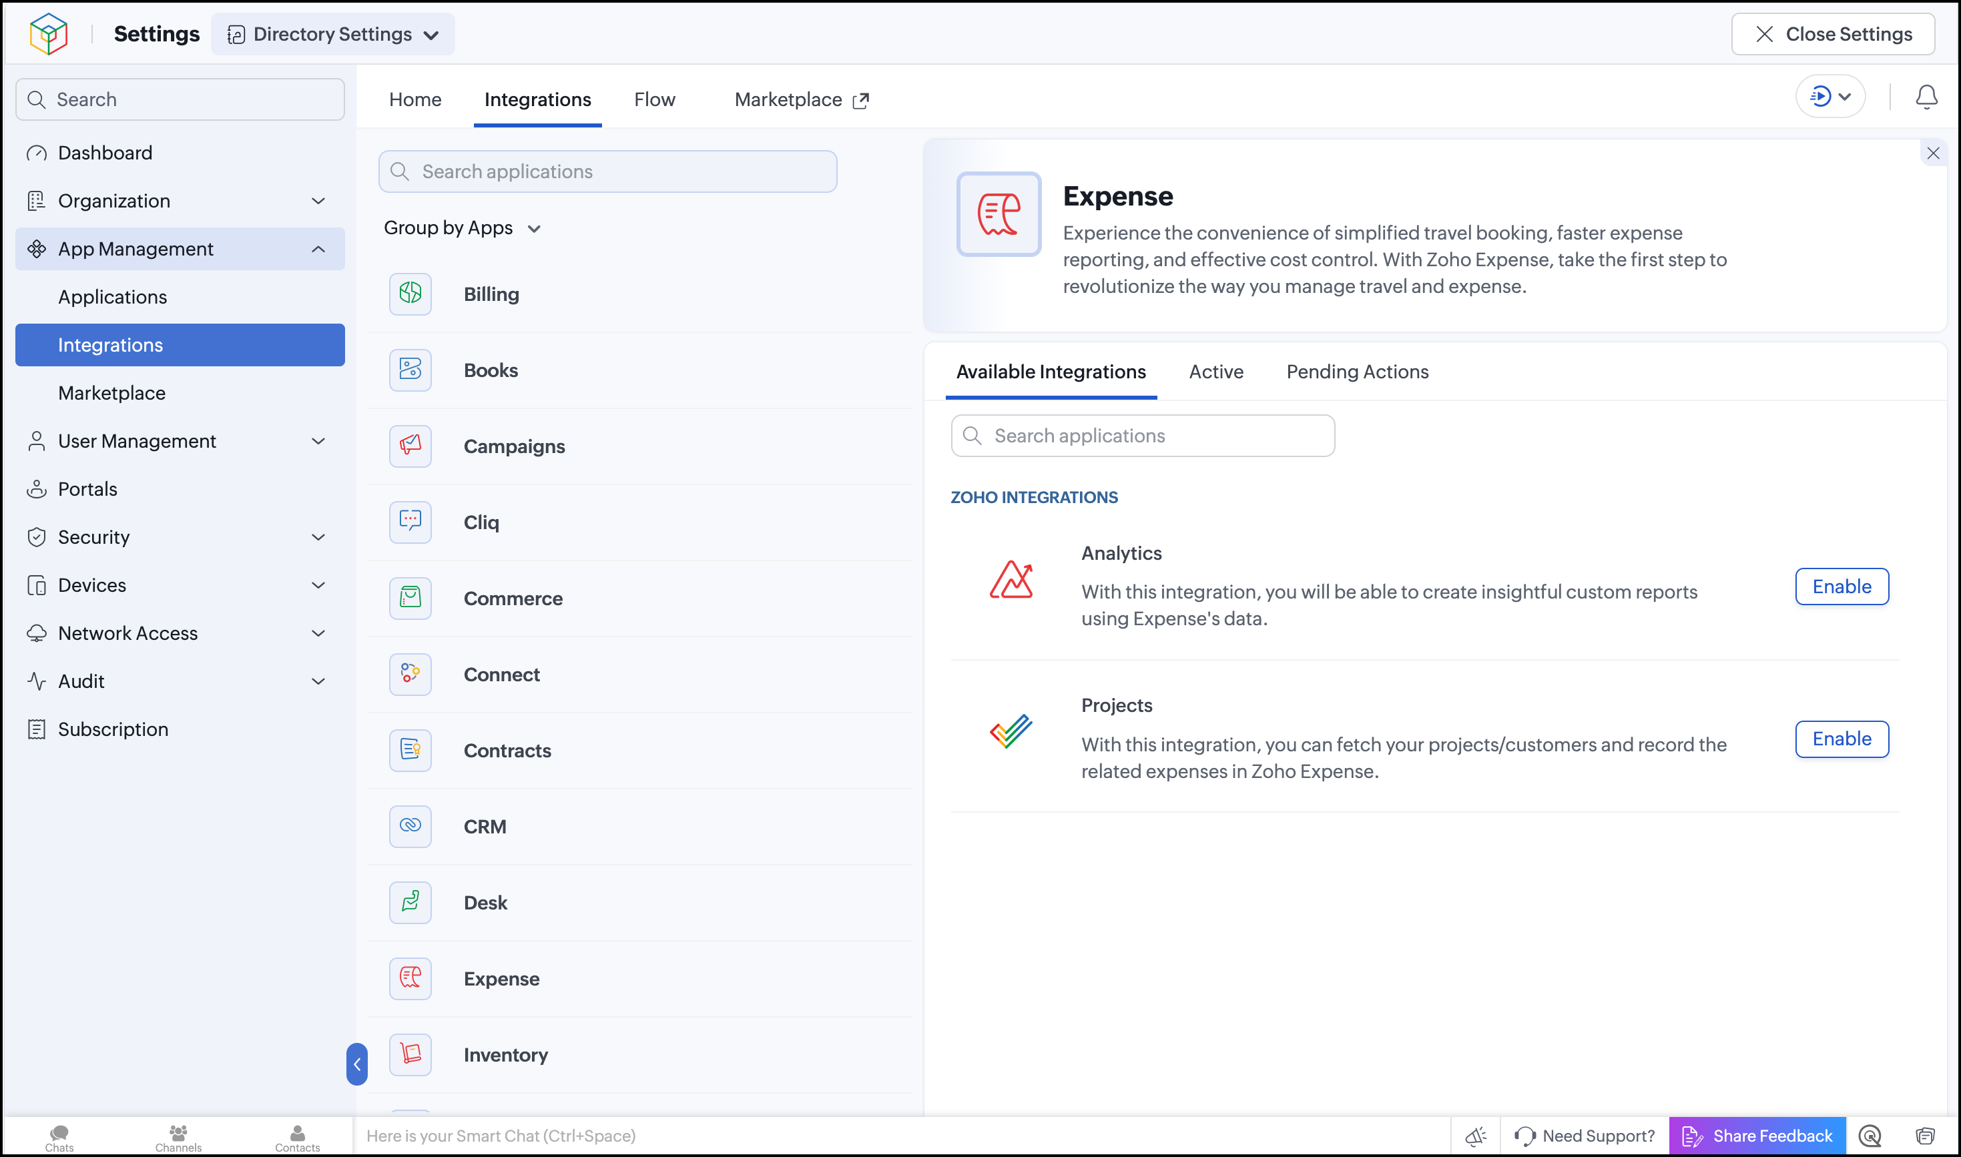Click the Campaigns megaphone icon
This screenshot has height=1157, width=1961.
coord(410,446)
